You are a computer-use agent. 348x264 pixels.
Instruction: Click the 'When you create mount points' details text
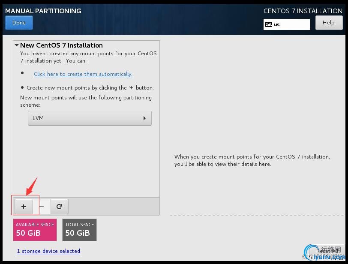click(x=252, y=160)
